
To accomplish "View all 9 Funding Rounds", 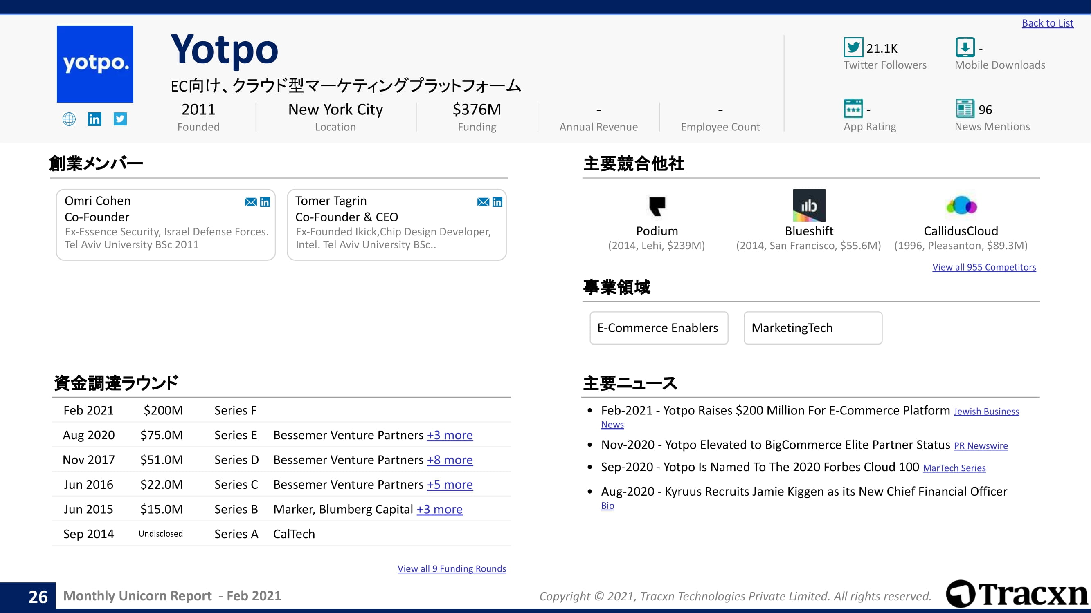I will tap(452, 568).
